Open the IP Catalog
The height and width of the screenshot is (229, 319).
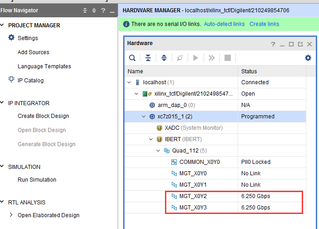pyautogui.click(x=30, y=81)
